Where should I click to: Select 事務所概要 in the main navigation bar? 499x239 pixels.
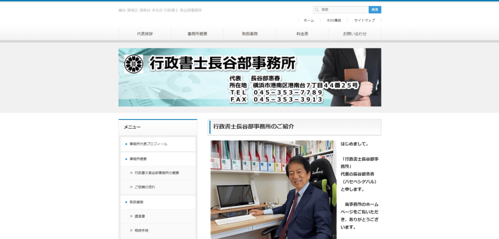tap(197, 34)
